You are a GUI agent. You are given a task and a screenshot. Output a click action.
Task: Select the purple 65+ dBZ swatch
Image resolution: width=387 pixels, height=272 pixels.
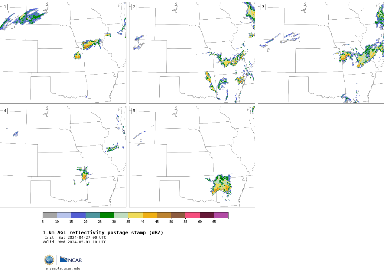pos(221,215)
